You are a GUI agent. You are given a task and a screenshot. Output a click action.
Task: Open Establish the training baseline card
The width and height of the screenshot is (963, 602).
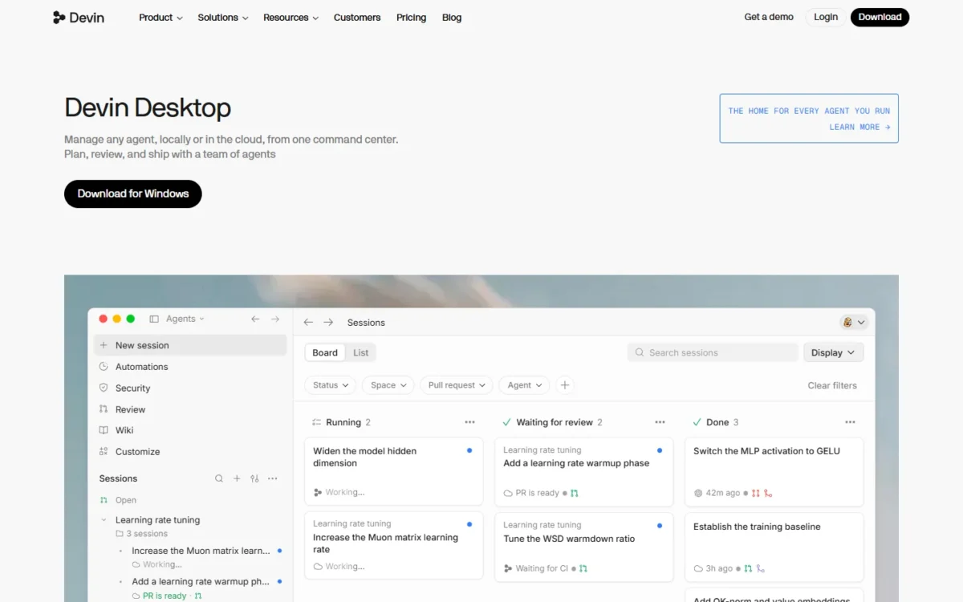coord(774,547)
